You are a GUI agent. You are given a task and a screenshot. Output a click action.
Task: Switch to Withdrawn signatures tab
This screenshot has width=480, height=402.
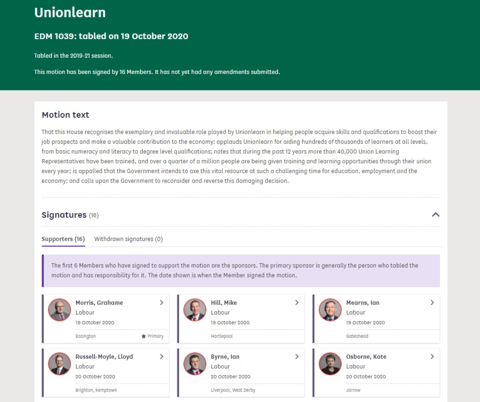coord(128,239)
